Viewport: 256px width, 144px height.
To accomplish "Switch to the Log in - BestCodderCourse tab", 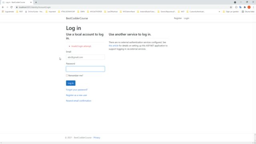I will (16, 2).
